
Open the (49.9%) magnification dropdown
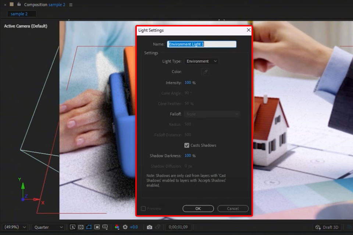coord(15,227)
